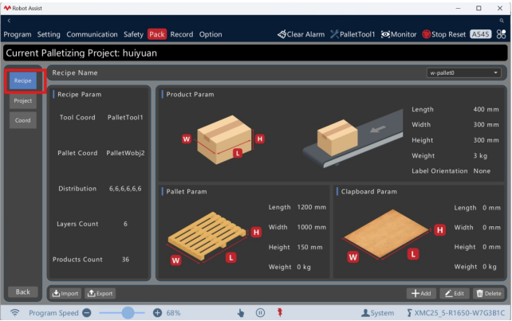Click the pause circle icon
The image size is (512, 321).
coord(260,313)
